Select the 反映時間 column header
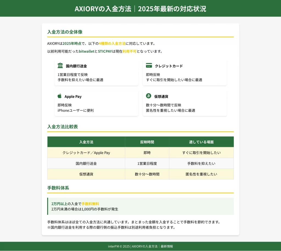Viewport: 281px width, 251px height. coord(147,142)
